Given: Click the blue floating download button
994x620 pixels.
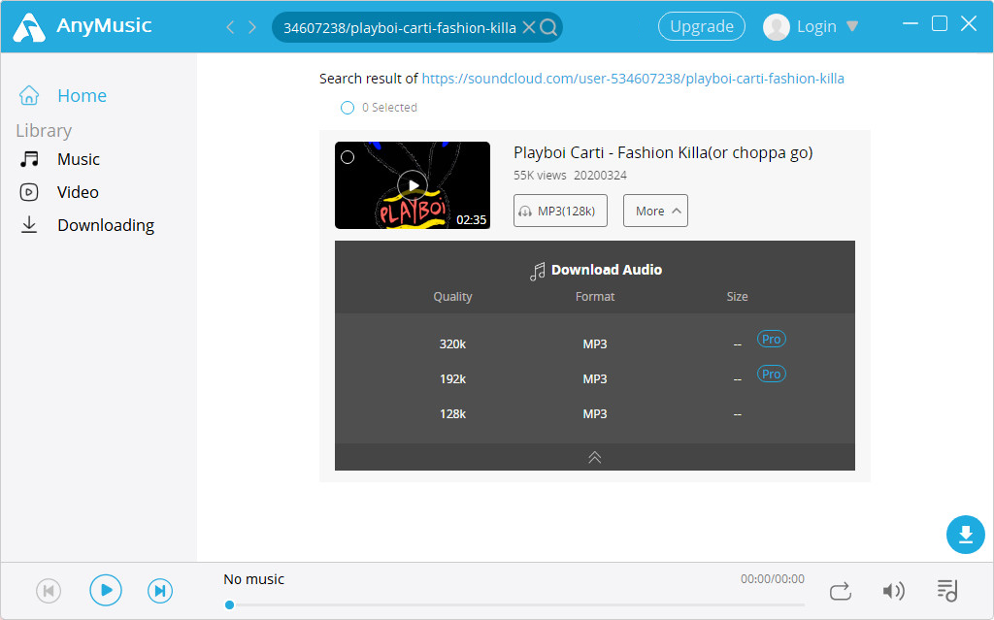Looking at the screenshot, I should coord(966,535).
